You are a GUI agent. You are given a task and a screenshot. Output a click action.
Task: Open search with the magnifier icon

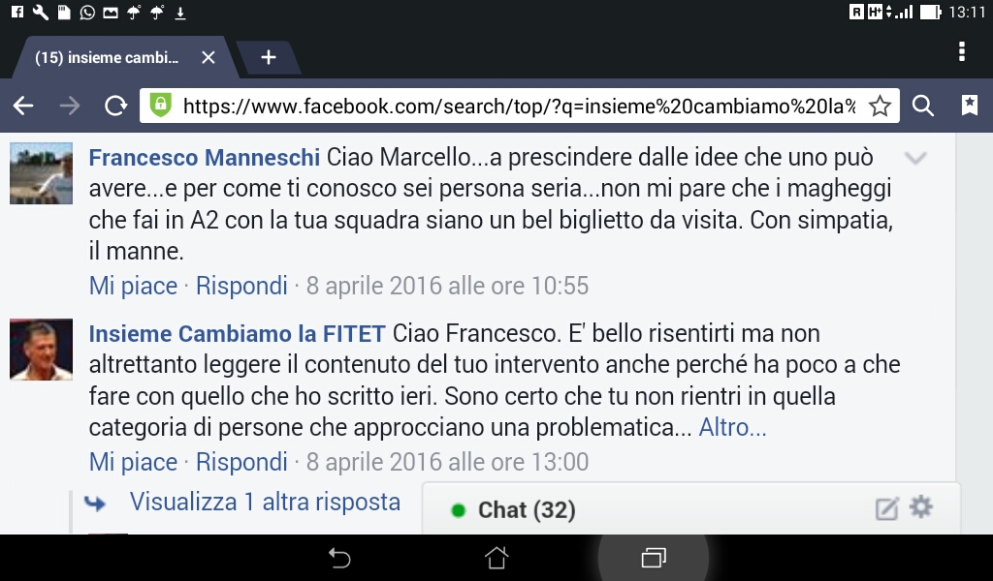coord(923,106)
